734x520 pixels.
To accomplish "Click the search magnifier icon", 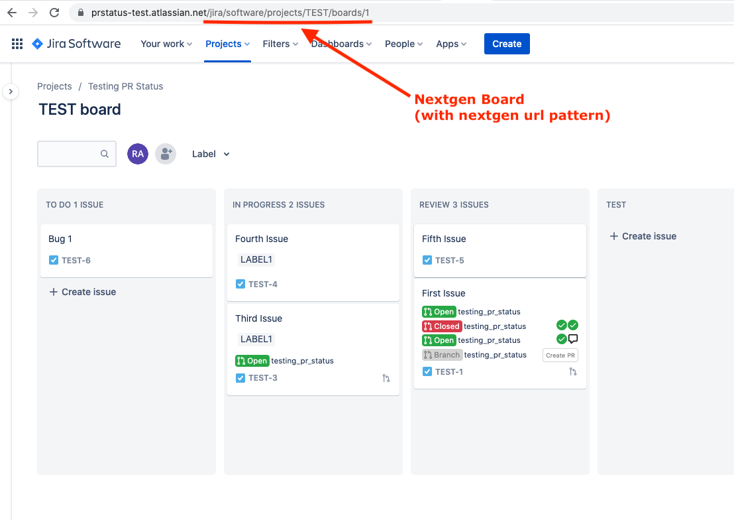I will click(105, 154).
